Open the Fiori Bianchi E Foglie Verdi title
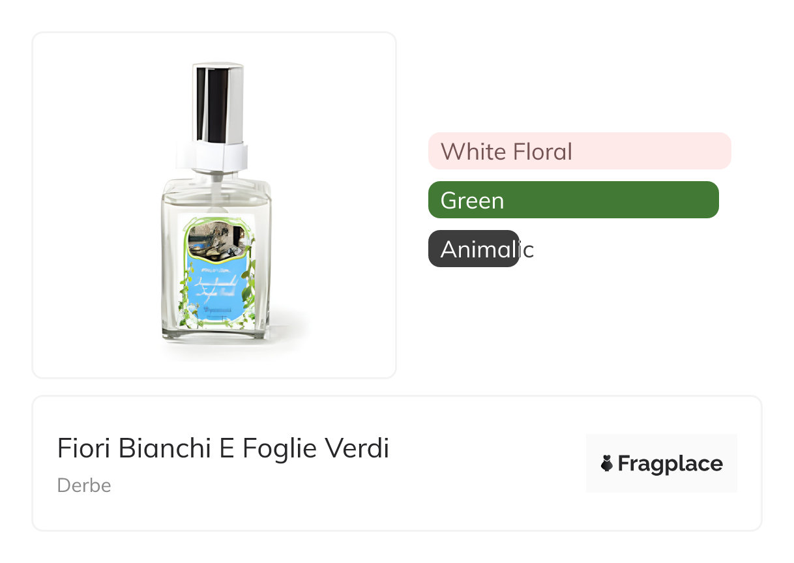Viewport: 794px width, 563px height. [223, 449]
